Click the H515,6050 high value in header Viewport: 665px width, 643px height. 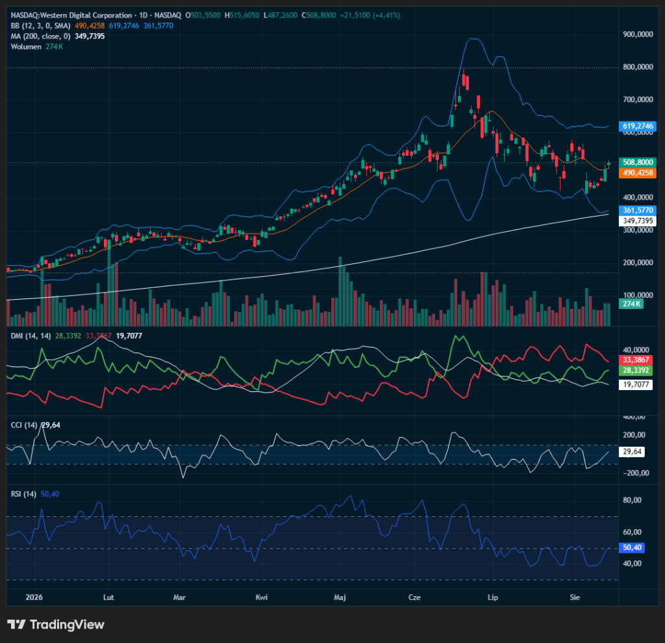point(242,16)
